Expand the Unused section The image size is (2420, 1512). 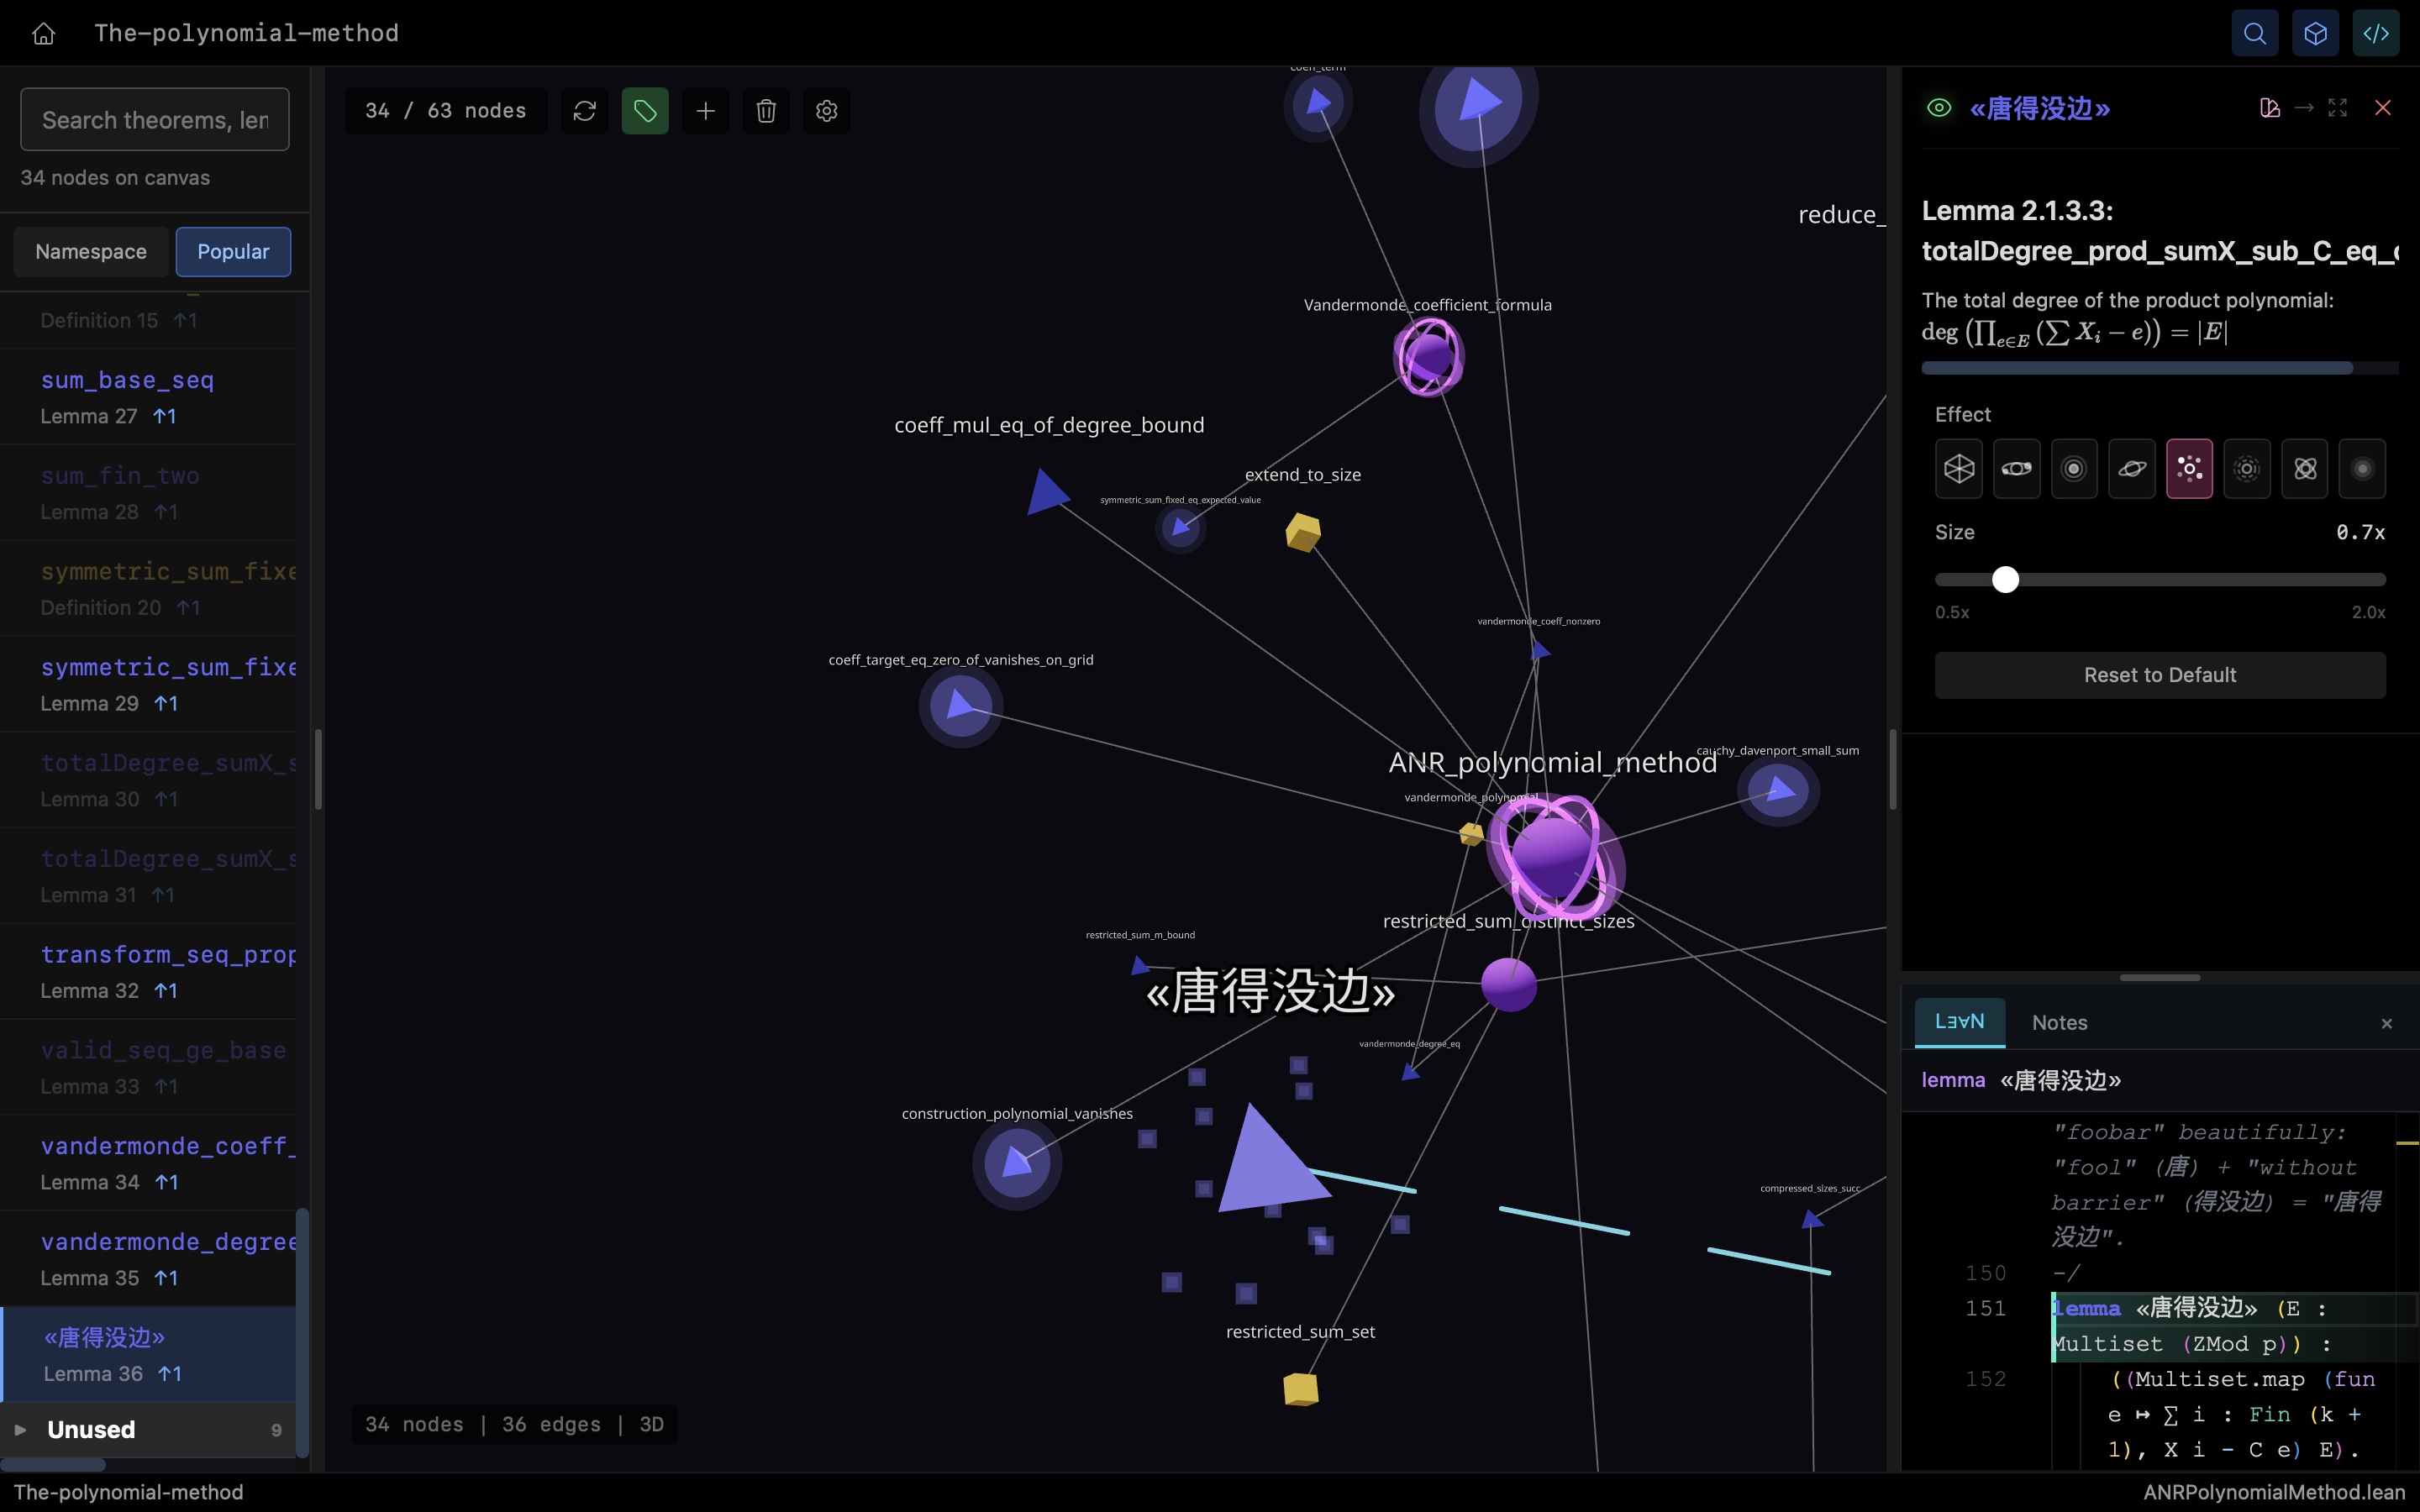coord(90,1429)
